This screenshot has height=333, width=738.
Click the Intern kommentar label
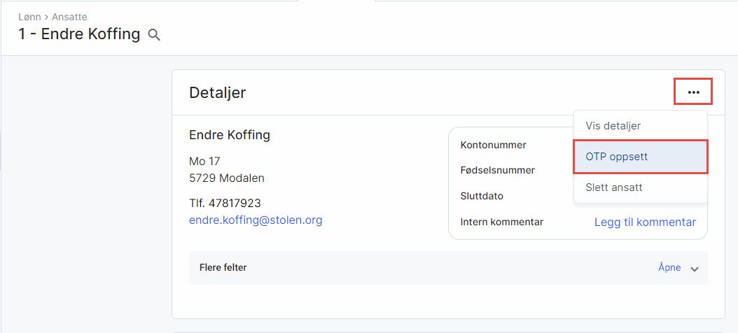(x=502, y=222)
